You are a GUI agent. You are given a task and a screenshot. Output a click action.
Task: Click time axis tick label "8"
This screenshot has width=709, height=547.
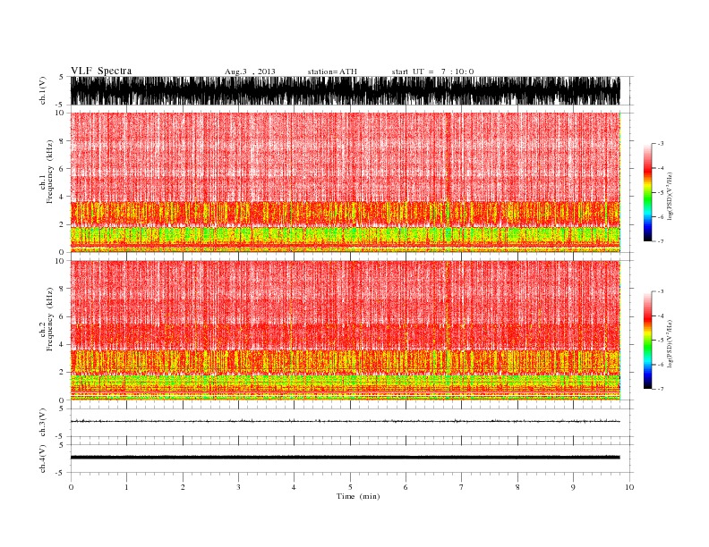(x=517, y=487)
